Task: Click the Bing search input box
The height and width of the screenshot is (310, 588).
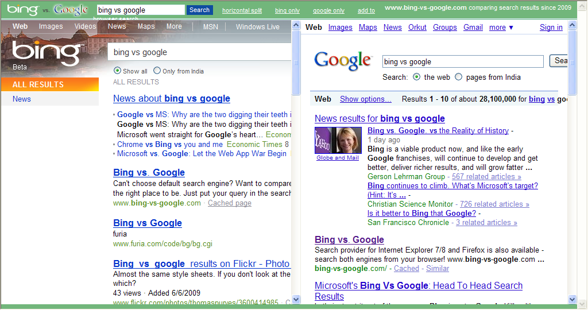Action: pos(199,52)
